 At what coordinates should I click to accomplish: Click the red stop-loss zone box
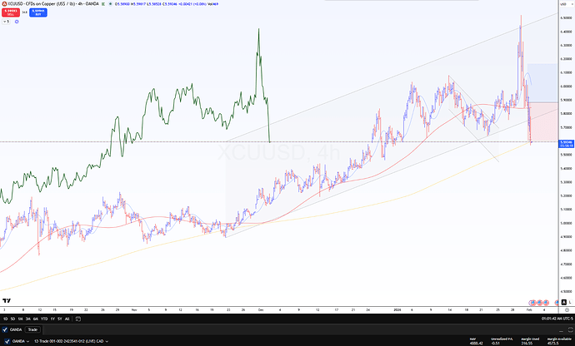coord(542,121)
